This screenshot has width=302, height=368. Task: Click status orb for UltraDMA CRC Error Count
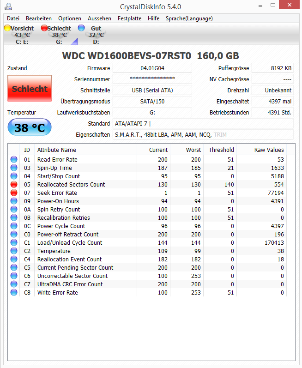(14, 284)
